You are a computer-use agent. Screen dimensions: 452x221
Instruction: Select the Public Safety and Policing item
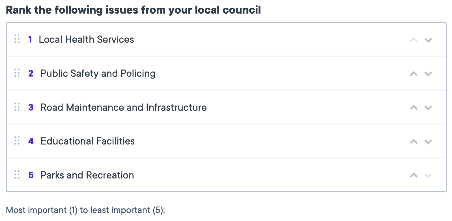click(x=98, y=73)
